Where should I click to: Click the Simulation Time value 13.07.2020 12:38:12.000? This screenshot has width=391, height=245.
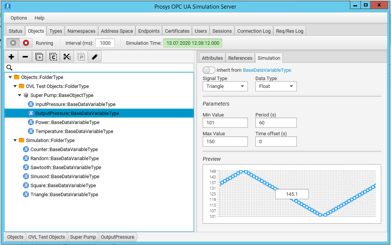tap(193, 43)
